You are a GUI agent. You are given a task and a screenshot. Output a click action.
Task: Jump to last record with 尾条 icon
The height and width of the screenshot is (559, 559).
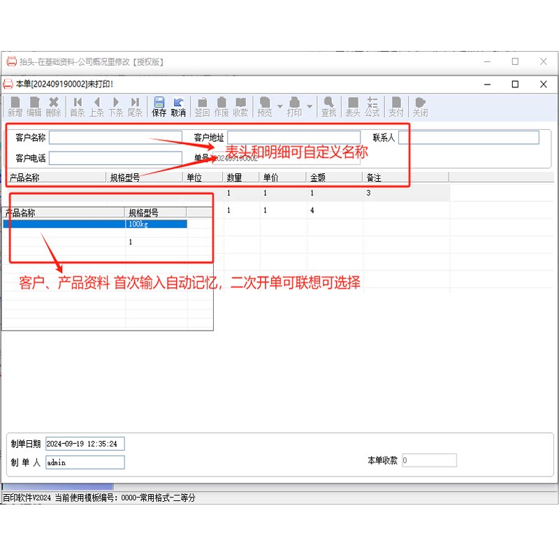(x=135, y=106)
